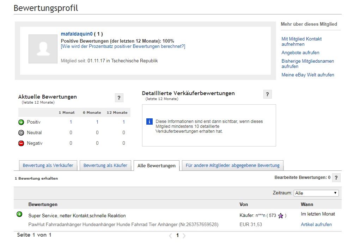Open percentage calculation explanation link
The height and width of the screenshot is (243, 354).
coord(123,46)
